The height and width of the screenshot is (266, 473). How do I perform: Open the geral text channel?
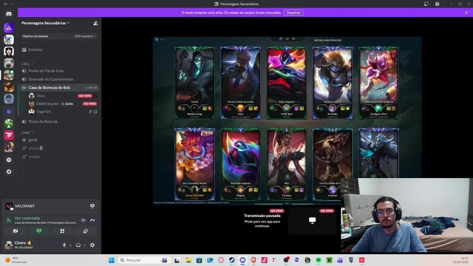tap(59, 140)
